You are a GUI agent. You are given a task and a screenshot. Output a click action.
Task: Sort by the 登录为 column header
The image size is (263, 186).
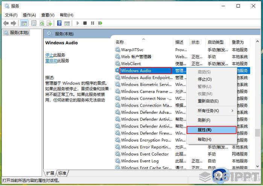point(240,42)
